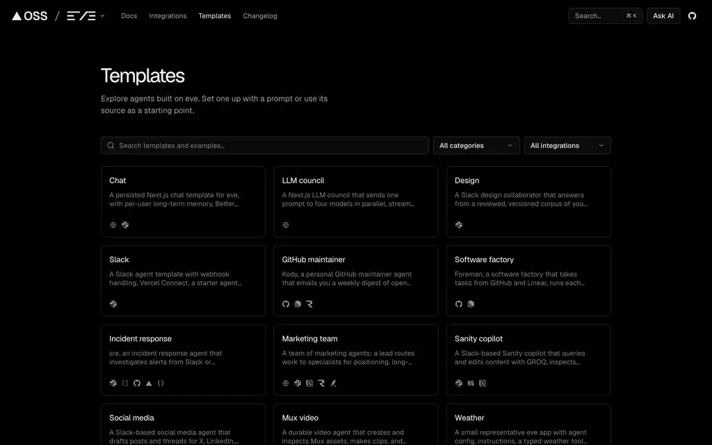Select the Templates nav item
The height and width of the screenshot is (445, 712).
(x=215, y=16)
